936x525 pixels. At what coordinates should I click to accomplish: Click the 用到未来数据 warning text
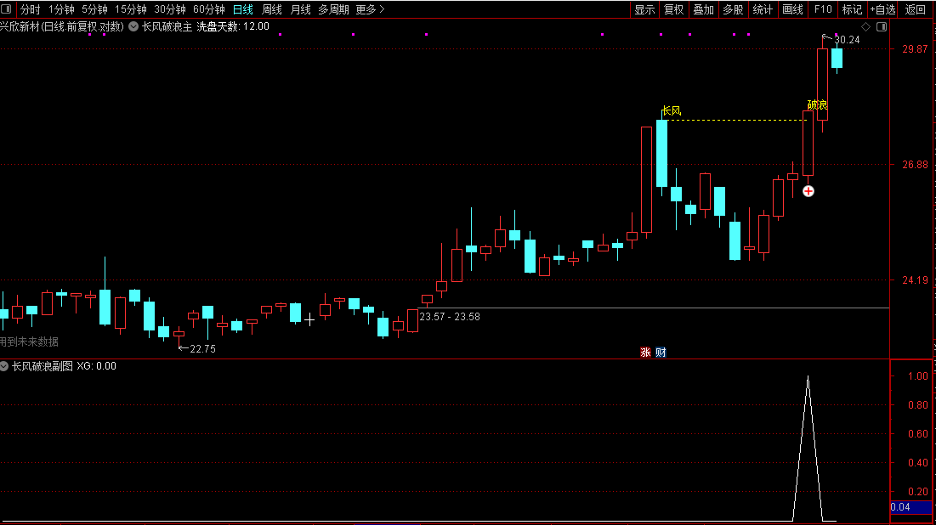(29, 342)
